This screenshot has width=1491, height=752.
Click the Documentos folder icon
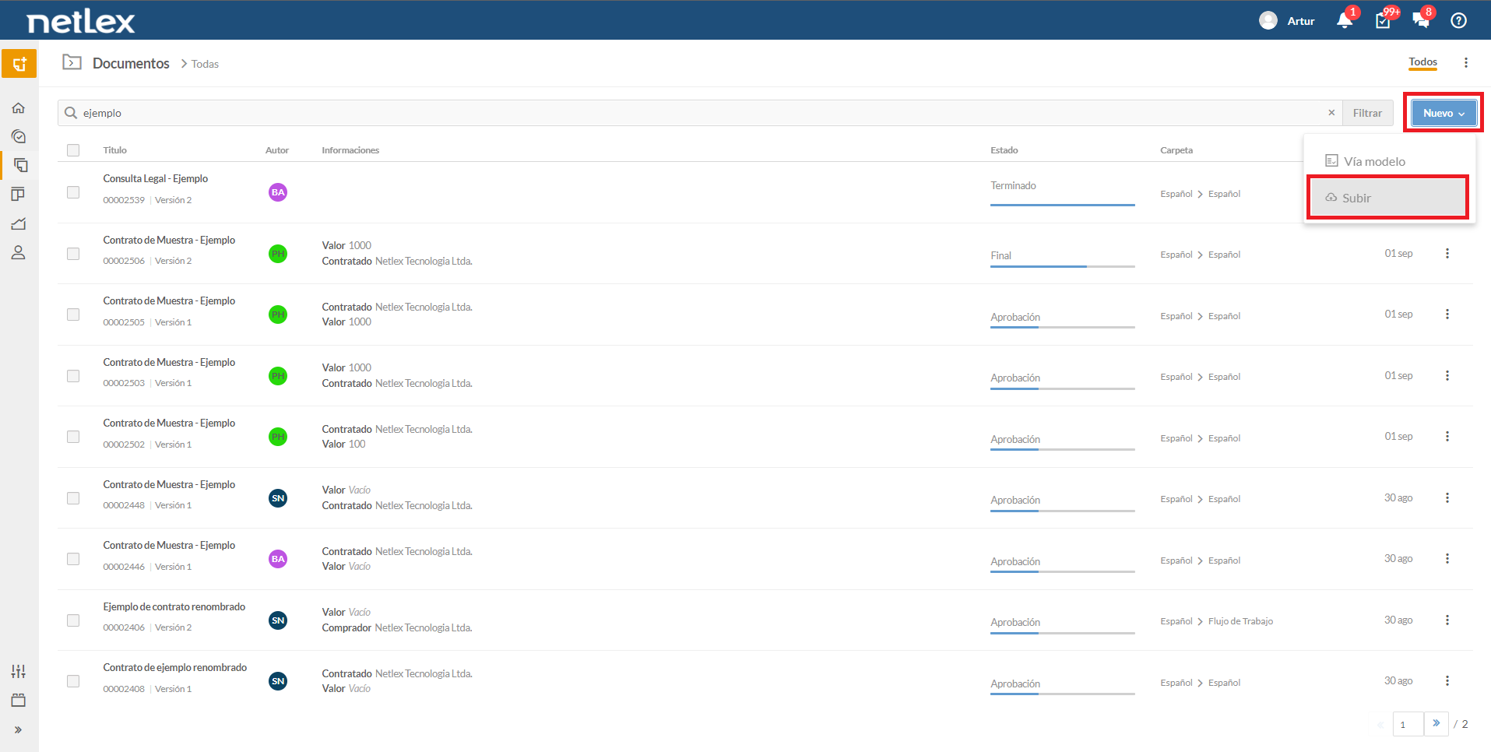[x=72, y=62]
